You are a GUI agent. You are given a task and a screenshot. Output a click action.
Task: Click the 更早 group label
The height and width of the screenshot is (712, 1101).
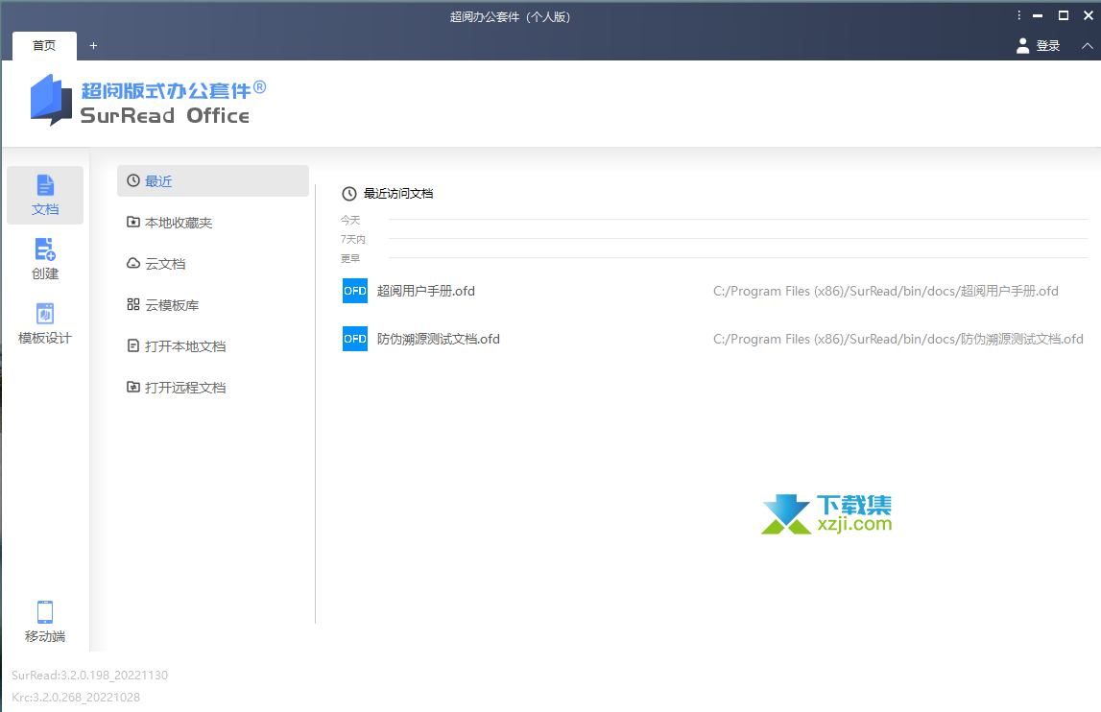tap(350, 258)
